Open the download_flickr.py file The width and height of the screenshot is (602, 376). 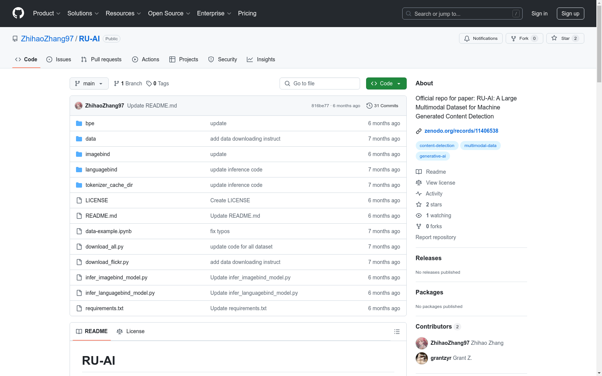tap(107, 262)
